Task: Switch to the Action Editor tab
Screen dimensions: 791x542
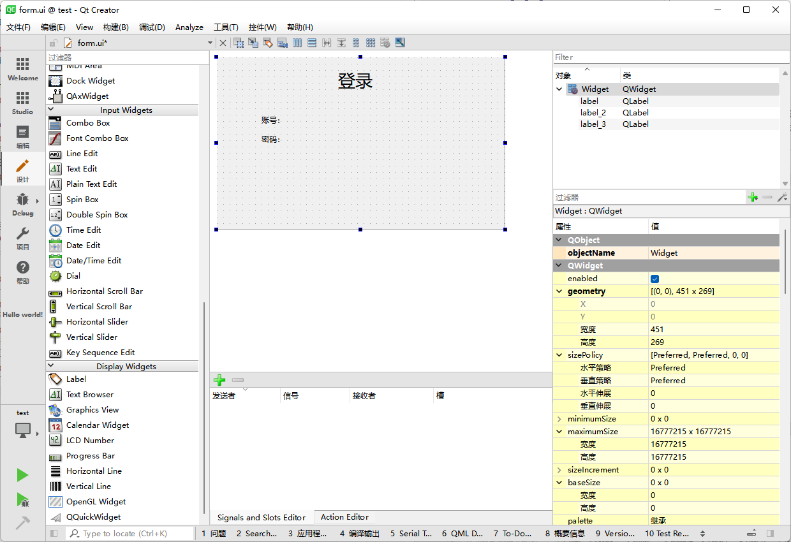Action: pyautogui.click(x=344, y=517)
